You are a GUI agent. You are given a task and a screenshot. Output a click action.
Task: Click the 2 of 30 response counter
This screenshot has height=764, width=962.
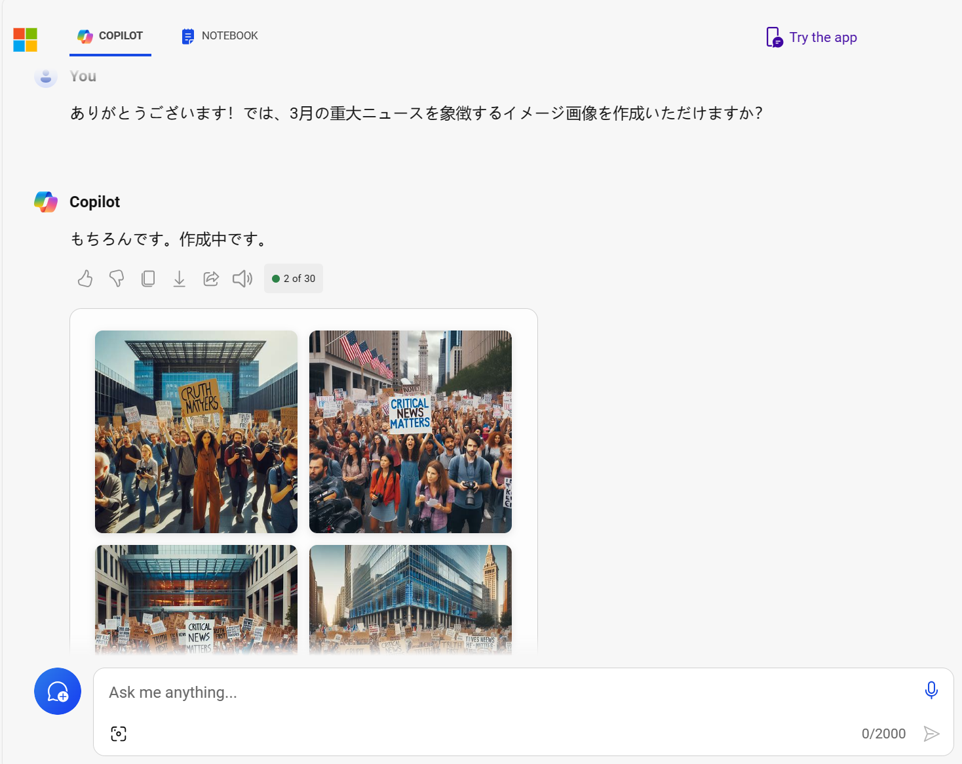tap(294, 279)
